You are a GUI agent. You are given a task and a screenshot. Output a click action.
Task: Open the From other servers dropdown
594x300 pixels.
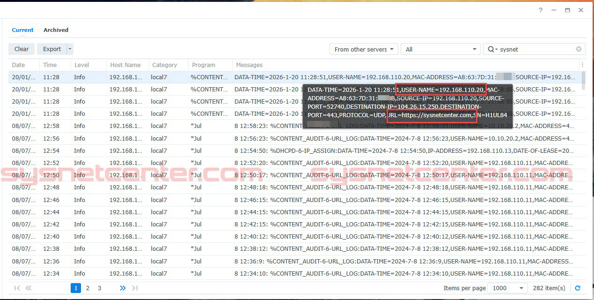coord(364,49)
